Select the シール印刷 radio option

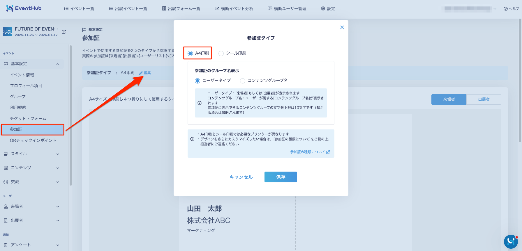point(221,53)
